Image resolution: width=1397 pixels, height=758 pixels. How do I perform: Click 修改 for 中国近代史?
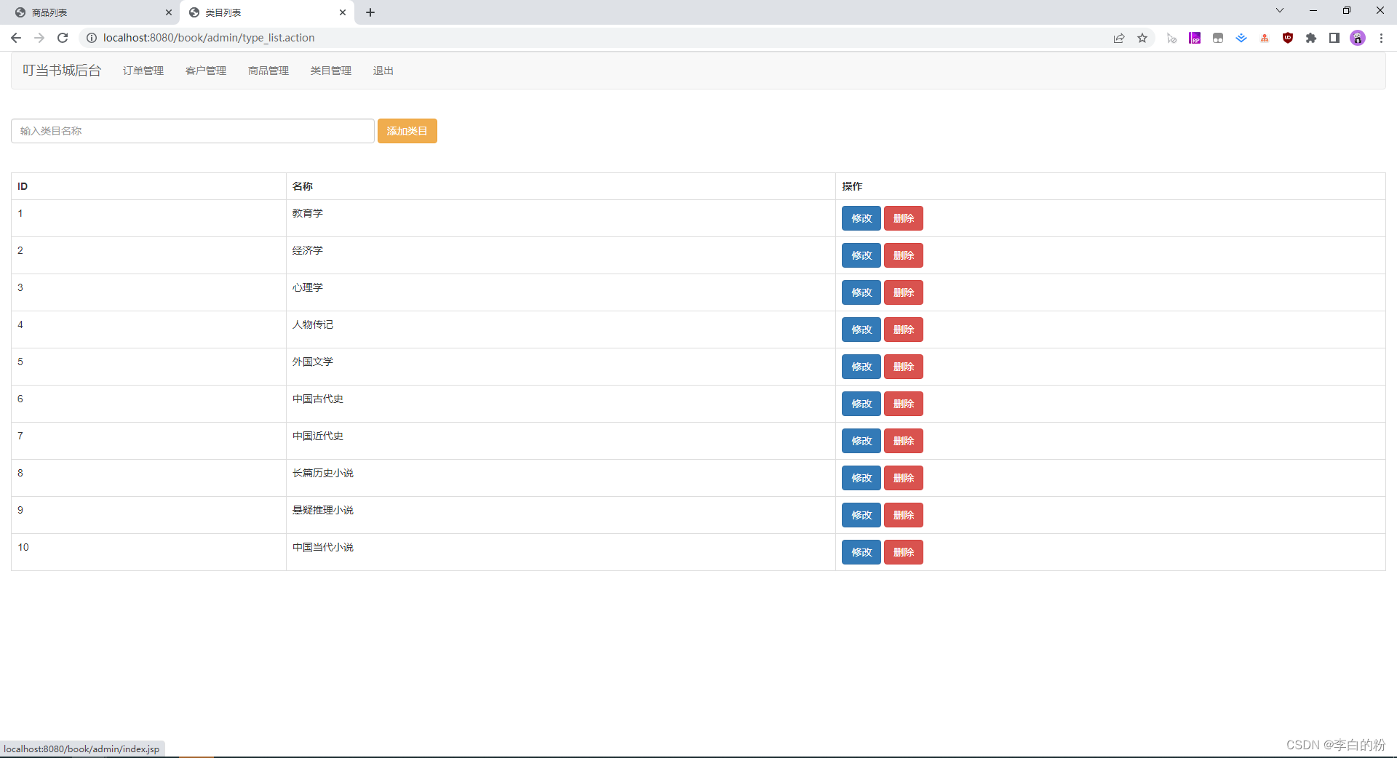click(861, 441)
